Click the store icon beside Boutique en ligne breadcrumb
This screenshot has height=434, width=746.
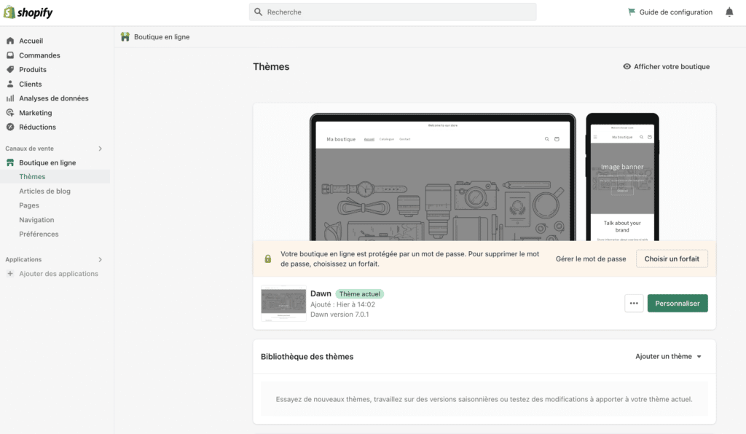pyautogui.click(x=125, y=35)
